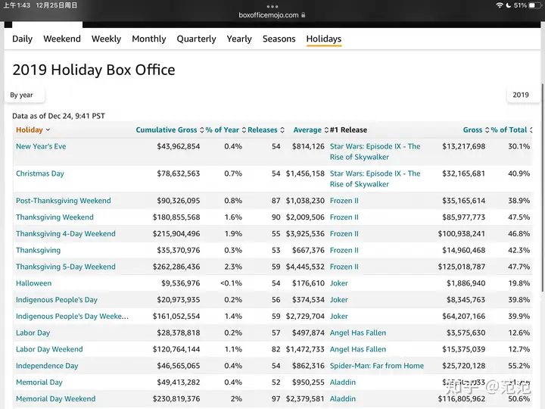Viewport: 545px width, 409px height.
Task: Open the Labor Day link
Action: 33,333
